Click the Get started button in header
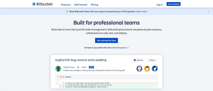The width and height of the screenshot is (213, 91). [173, 4]
